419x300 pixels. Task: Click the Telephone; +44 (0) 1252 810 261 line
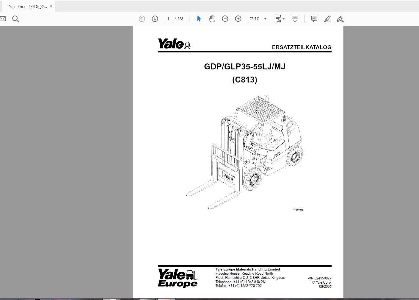pyautogui.click(x=241, y=282)
